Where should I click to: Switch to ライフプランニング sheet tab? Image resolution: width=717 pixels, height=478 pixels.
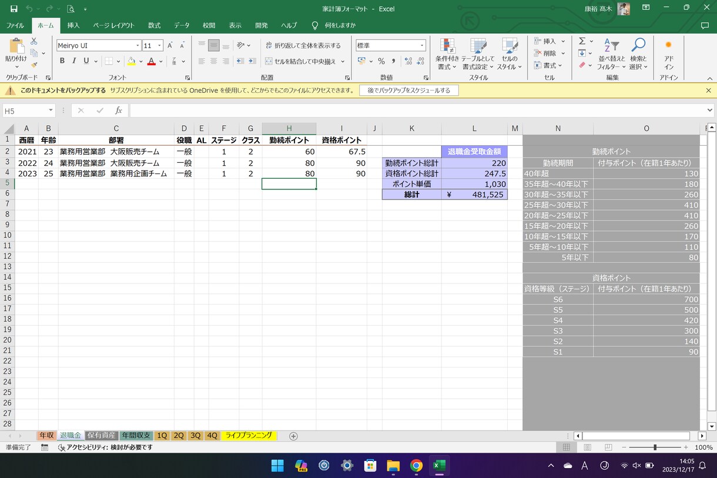pos(248,436)
